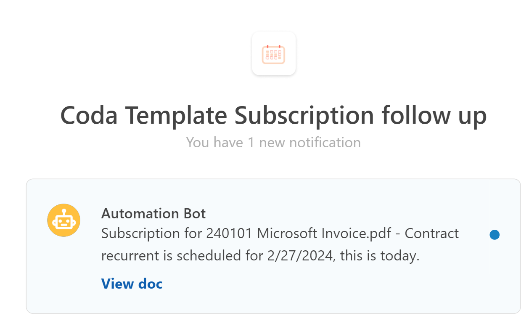Click the Automation Bot robot avatar
Screen dimensions: 529x321
click(x=63, y=220)
